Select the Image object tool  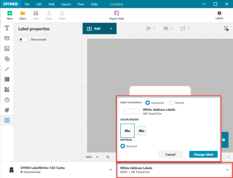(x=7, y=48)
